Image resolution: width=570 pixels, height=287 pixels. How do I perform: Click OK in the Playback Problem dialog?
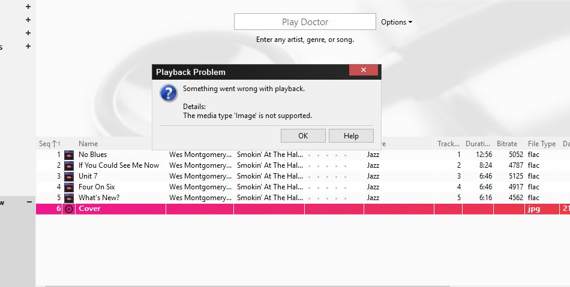tap(303, 136)
